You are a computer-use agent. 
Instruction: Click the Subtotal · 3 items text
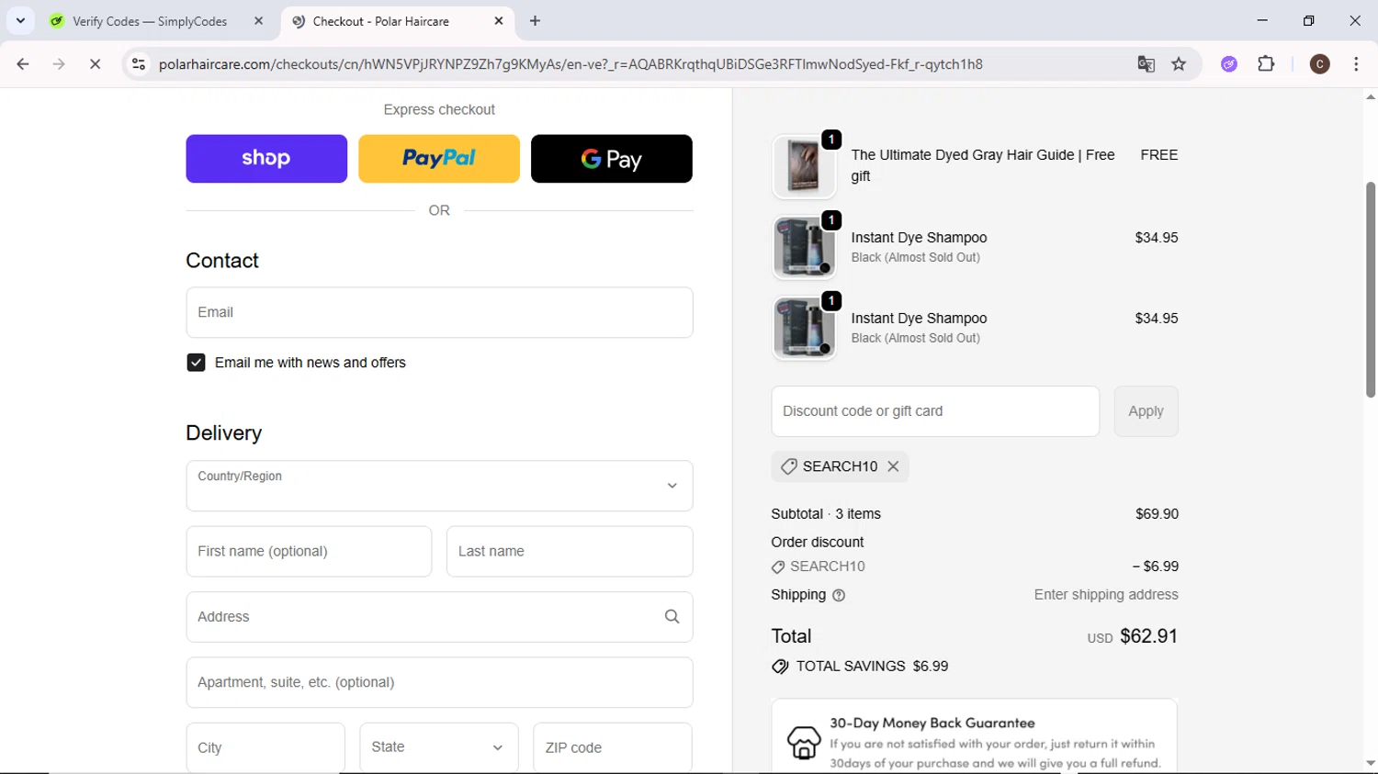[x=826, y=514]
